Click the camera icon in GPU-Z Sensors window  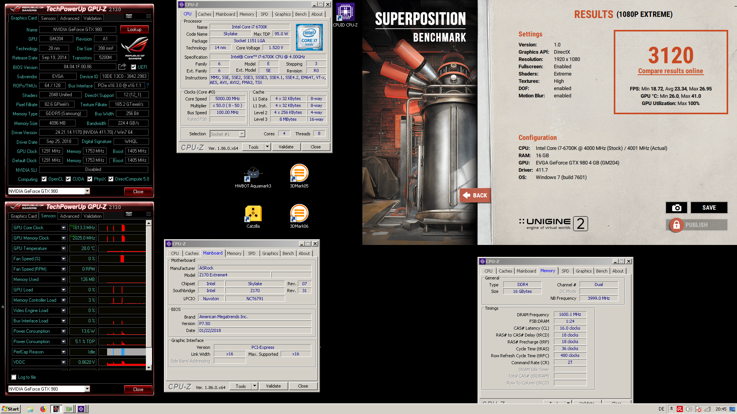(129, 214)
